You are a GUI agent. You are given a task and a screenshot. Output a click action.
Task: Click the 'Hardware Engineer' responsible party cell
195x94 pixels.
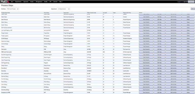131,38
